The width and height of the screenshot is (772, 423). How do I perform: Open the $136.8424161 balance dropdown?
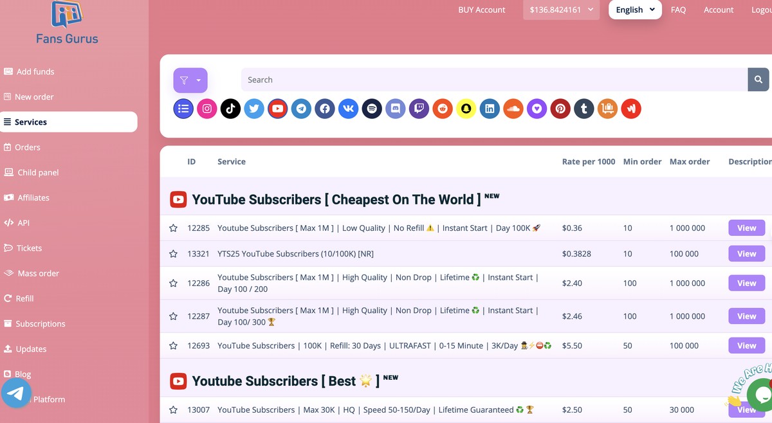pos(562,10)
